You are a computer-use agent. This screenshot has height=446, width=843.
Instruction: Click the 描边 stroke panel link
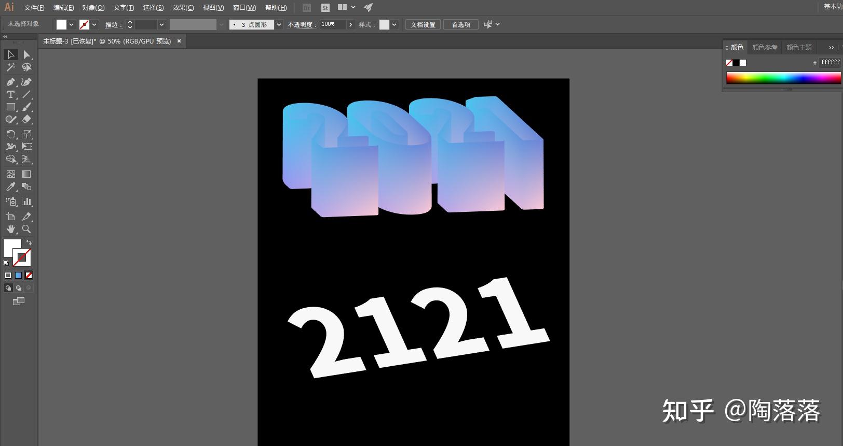(x=113, y=25)
